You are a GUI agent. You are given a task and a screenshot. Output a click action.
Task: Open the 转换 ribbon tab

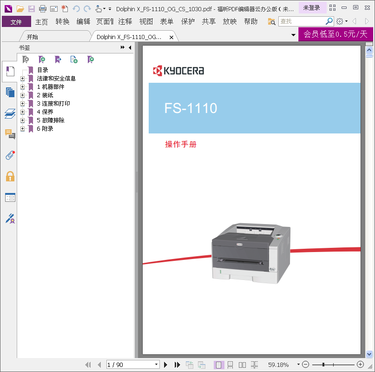click(62, 22)
